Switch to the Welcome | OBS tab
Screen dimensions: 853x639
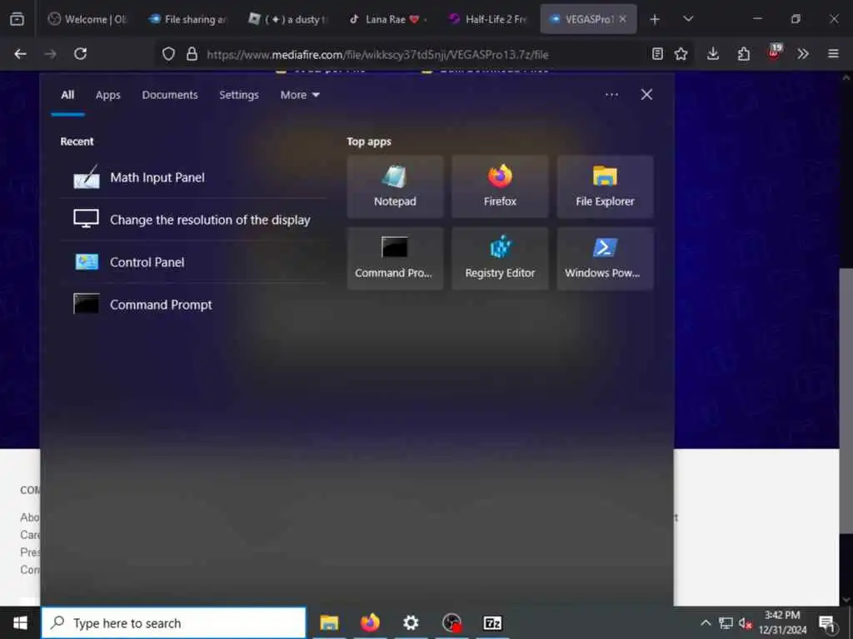[88, 19]
